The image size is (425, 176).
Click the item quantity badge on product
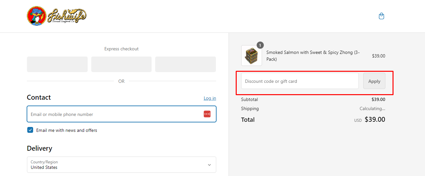(x=260, y=45)
